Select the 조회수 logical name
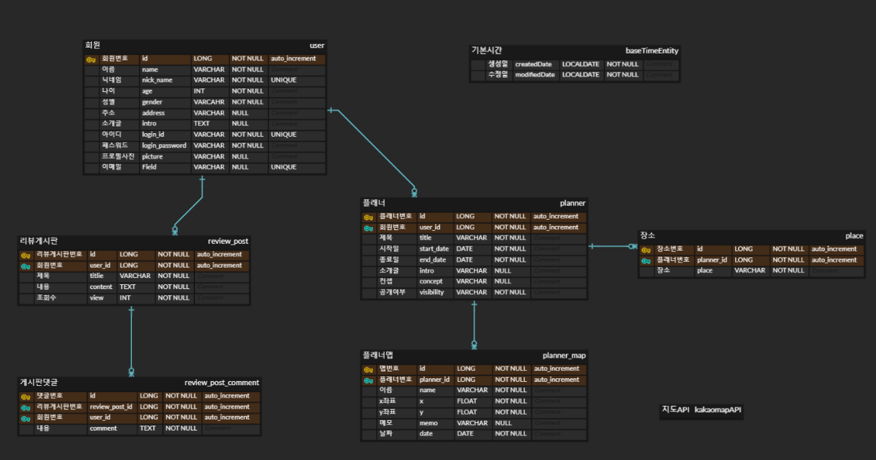876x460 pixels. tap(47, 298)
